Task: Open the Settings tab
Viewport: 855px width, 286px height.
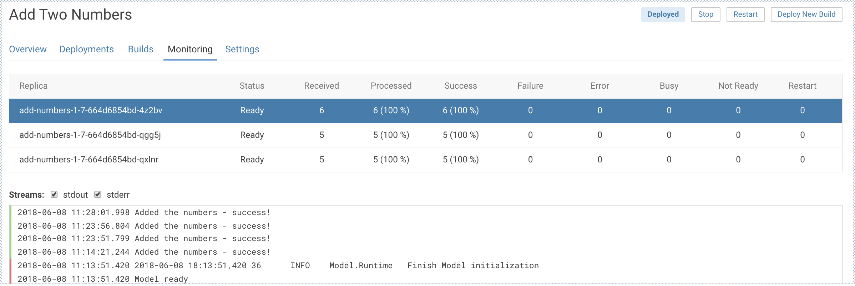Action: point(242,49)
